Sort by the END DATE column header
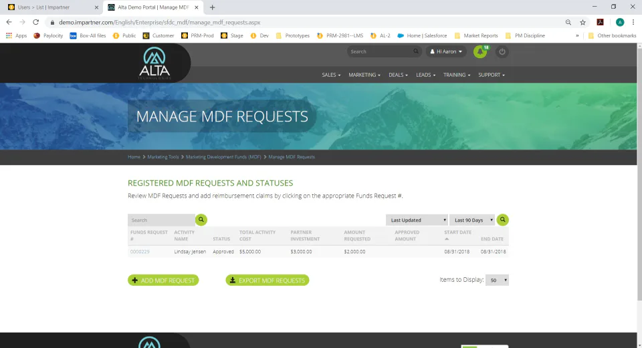Image resolution: width=642 pixels, height=348 pixels. pyautogui.click(x=492, y=239)
